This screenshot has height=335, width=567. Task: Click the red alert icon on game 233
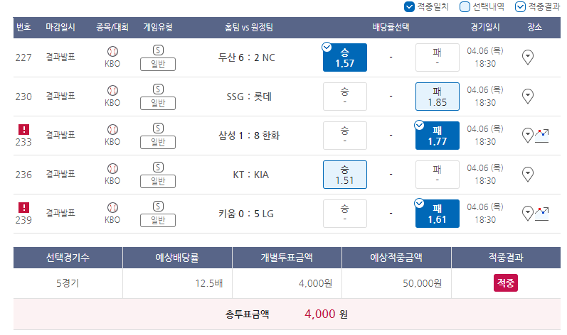(x=24, y=129)
